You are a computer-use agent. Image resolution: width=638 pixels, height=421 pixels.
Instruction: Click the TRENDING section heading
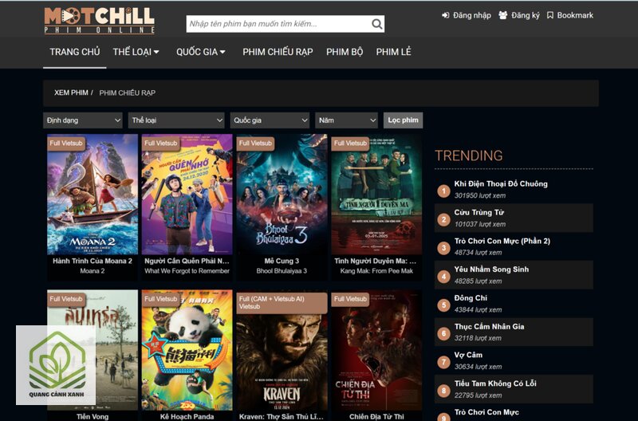pos(469,155)
